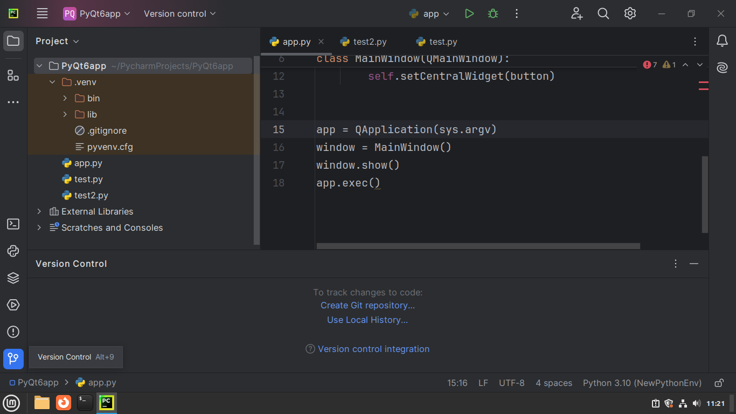The height and width of the screenshot is (414, 736).
Task: Jump to next highlighted error
Action: (x=700, y=65)
